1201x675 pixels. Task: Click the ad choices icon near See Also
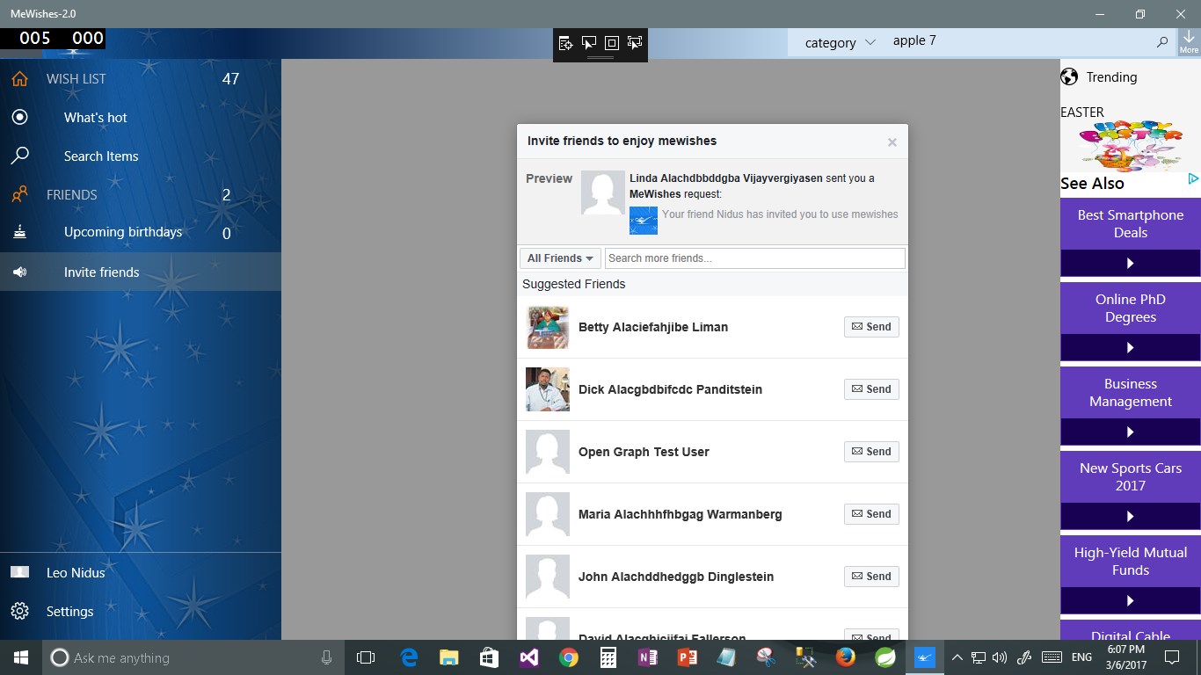pyautogui.click(x=1193, y=178)
